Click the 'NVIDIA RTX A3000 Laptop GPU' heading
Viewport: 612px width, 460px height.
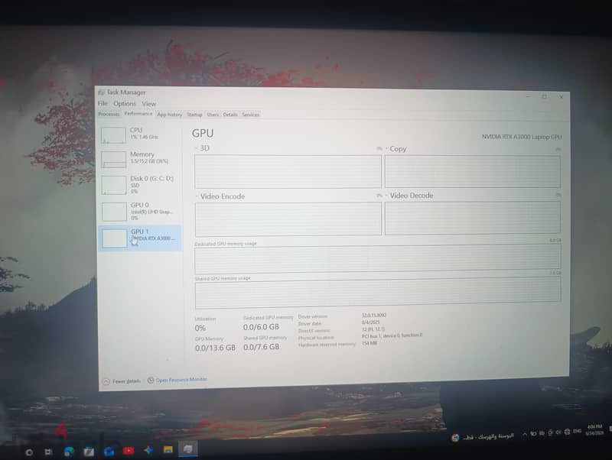[x=522, y=137]
